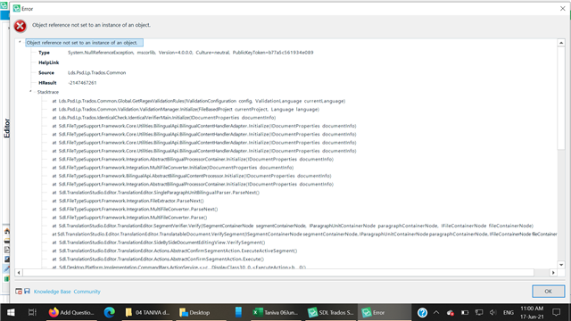Open Microsoft Edge from the taskbar
The height and width of the screenshot is (321, 571).
[109, 312]
